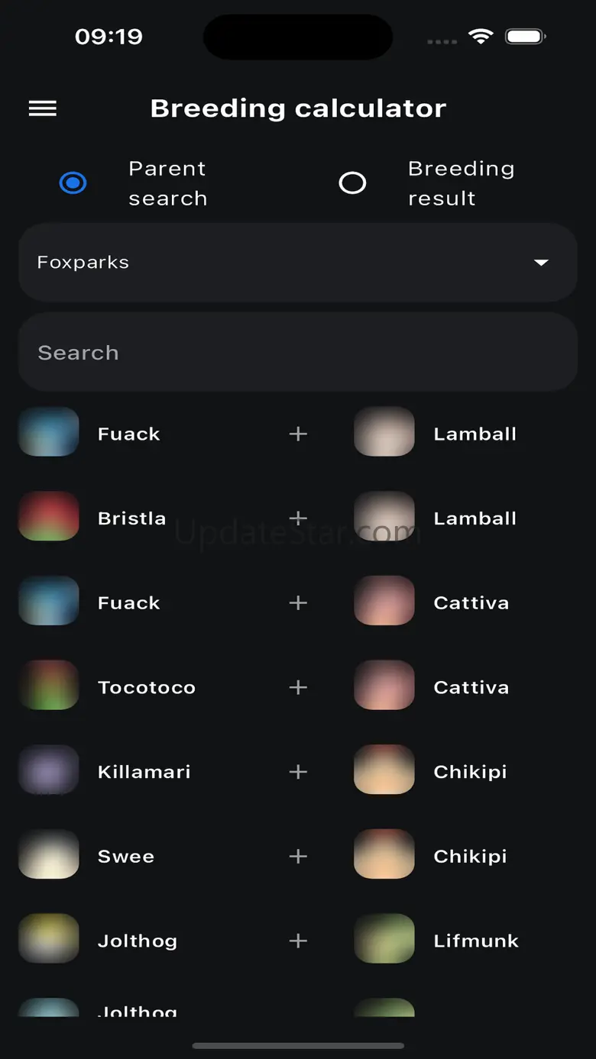Screen dimensions: 596x1059
Task: Click the plus sign beside Bristla
Action: (x=298, y=518)
